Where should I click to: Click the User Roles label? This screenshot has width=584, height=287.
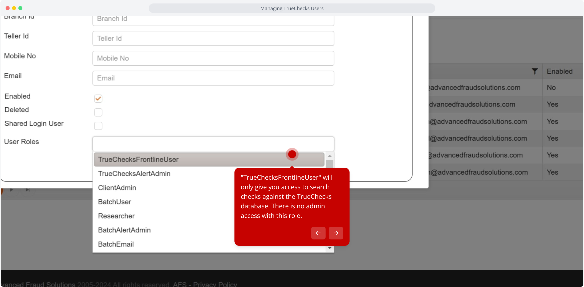pos(21,142)
